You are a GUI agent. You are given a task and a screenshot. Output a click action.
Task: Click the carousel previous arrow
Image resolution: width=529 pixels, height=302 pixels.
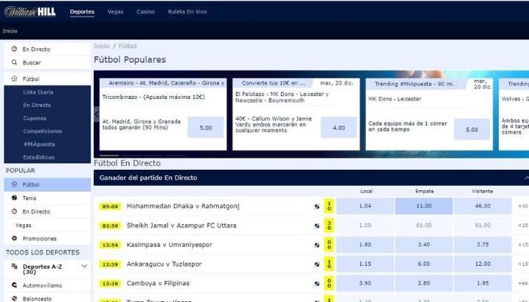point(97,114)
